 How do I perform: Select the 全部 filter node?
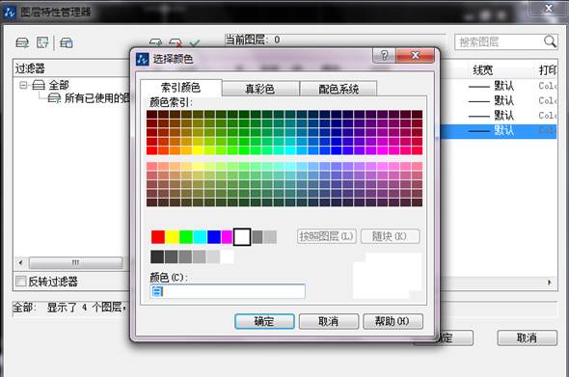tap(59, 85)
